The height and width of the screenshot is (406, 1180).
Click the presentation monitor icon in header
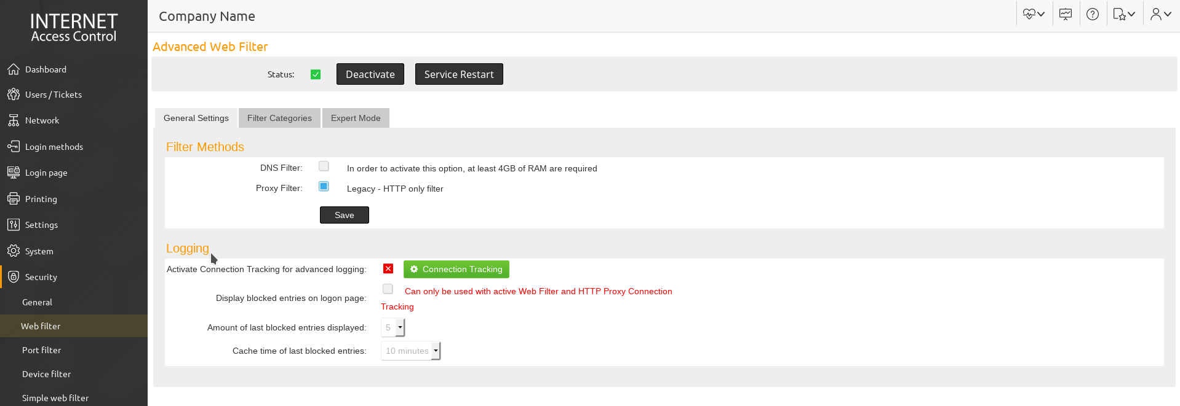1066,14
